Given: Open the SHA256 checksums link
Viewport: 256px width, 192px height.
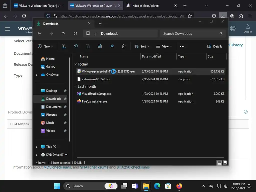Looking at the screenshot, I should pos(133,167).
